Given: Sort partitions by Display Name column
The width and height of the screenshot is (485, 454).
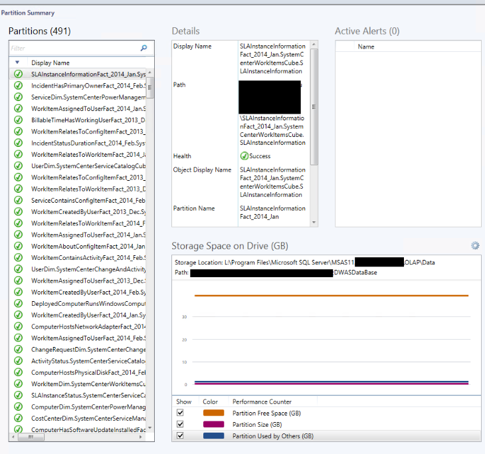Looking at the screenshot, I should click(x=50, y=62).
